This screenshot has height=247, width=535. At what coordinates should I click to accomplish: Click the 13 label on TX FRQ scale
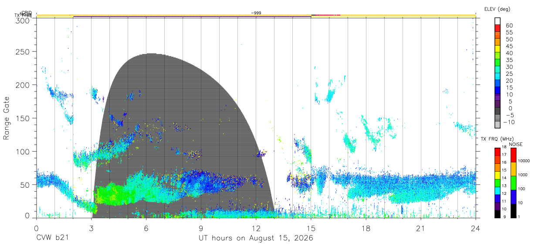[503, 186]
